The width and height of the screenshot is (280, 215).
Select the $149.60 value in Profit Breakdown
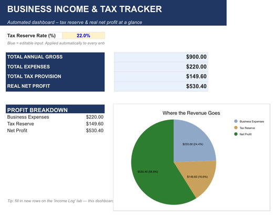pos(95,124)
